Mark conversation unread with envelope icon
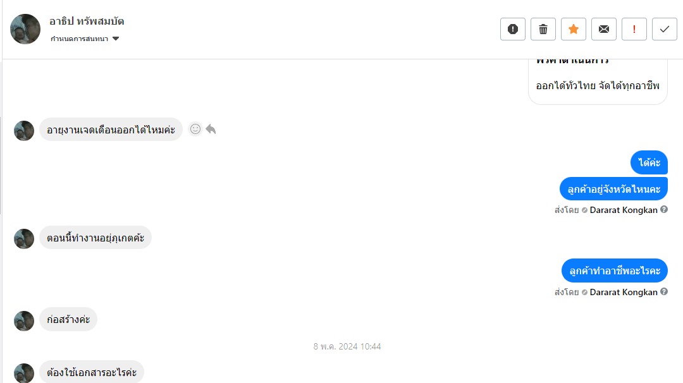683x383 pixels. 604,29
